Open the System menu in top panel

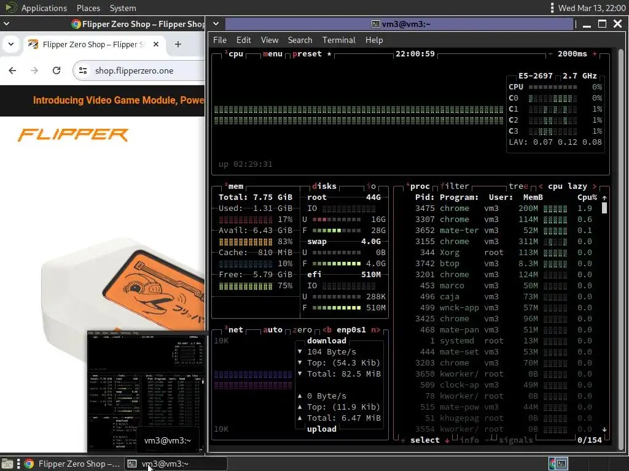[123, 8]
